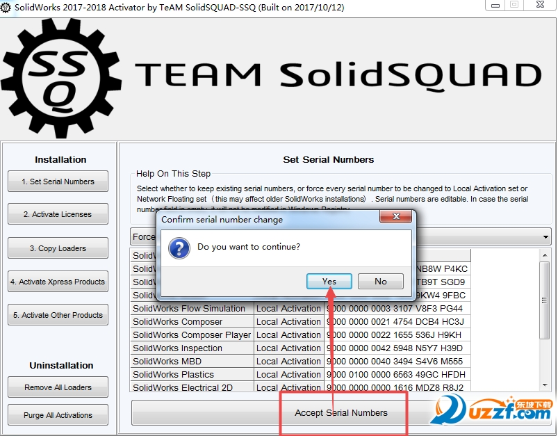Click Local Activation in the Composer row
Image resolution: width=558 pixels, height=436 pixels.
coord(289,322)
